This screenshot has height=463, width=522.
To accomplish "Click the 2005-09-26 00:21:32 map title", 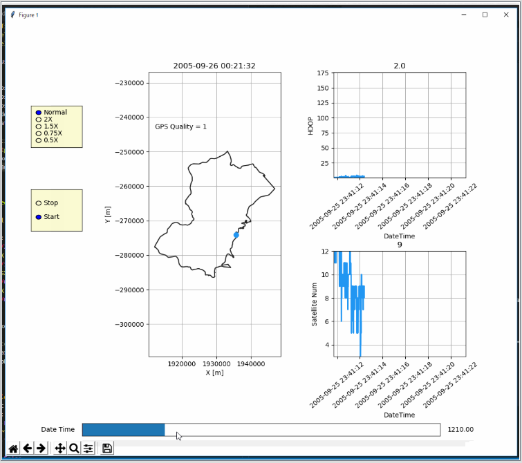I will click(214, 66).
